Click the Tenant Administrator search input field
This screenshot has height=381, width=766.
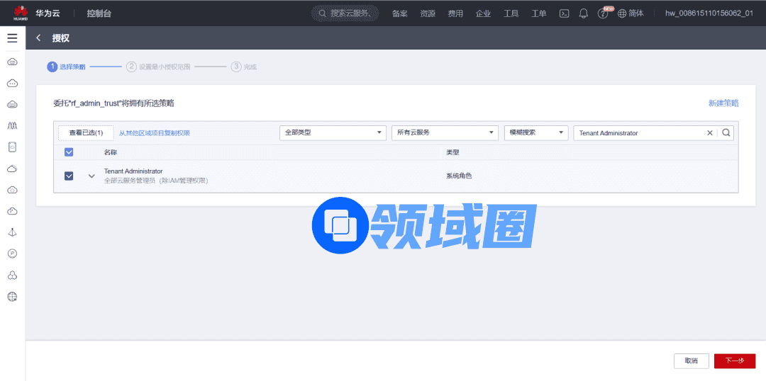(x=638, y=132)
